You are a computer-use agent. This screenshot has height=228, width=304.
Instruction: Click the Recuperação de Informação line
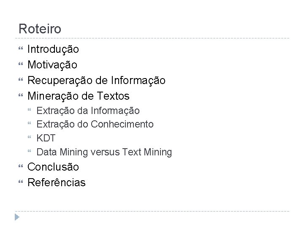(x=96, y=80)
